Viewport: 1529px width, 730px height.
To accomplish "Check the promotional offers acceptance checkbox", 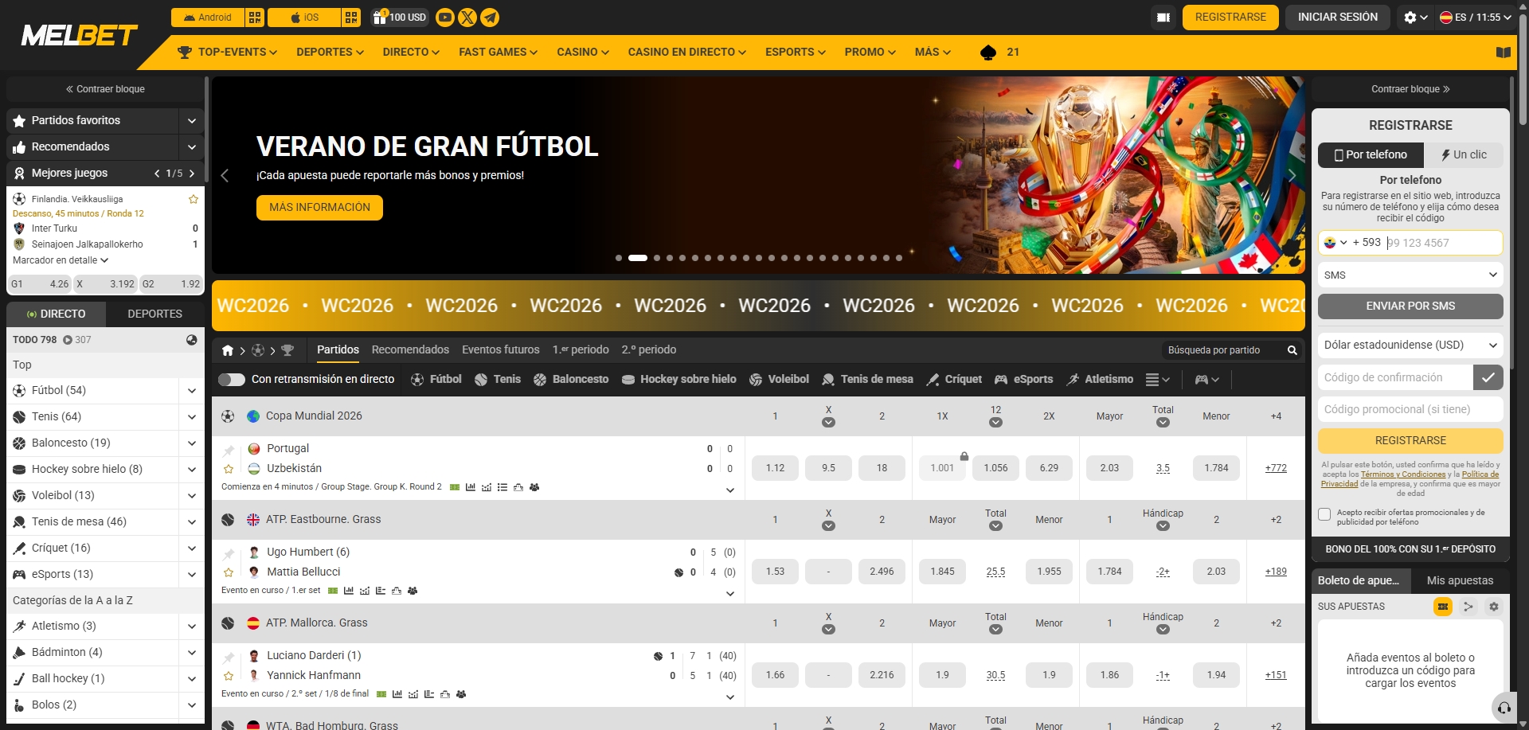I will [1324, 514].
